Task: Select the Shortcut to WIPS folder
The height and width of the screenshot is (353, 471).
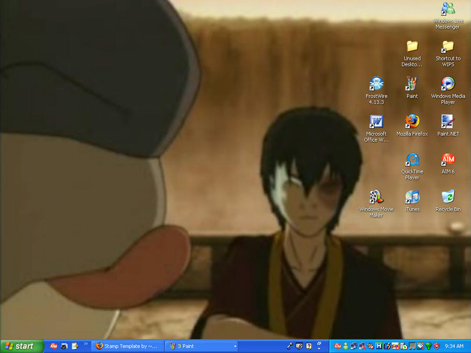Action: coord(448,54)
